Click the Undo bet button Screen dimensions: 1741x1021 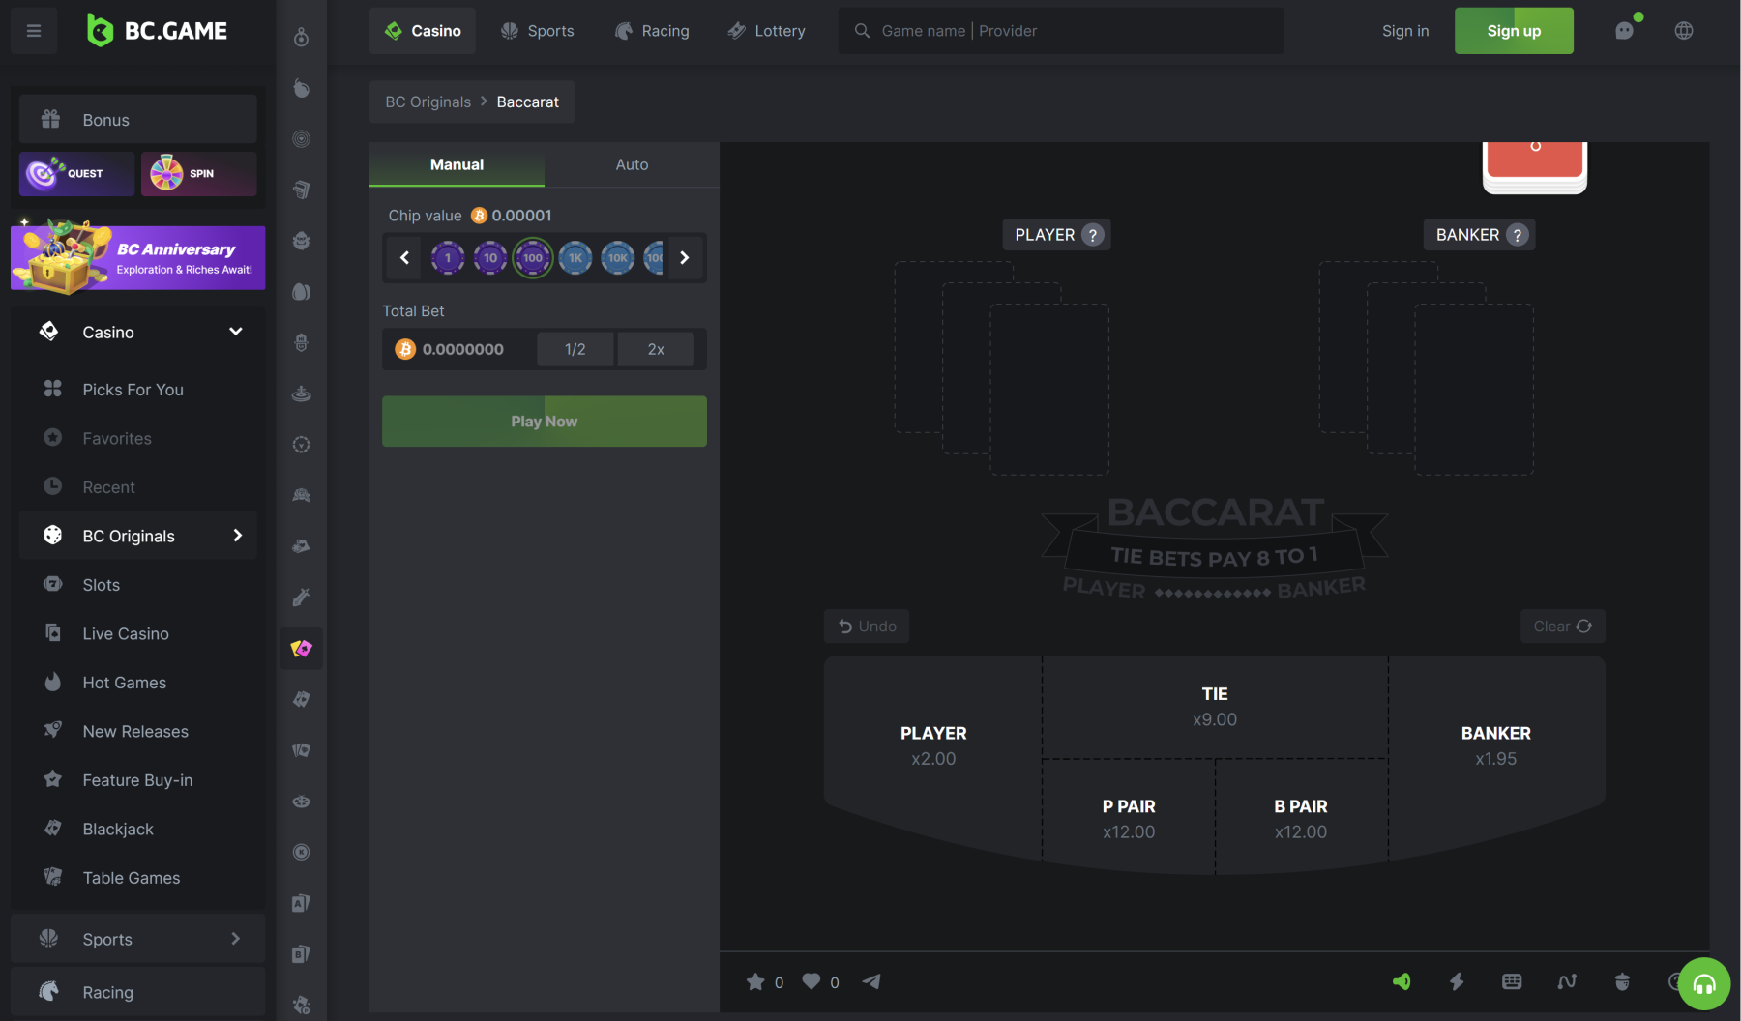pyautogui.click(x=867, y=627)
